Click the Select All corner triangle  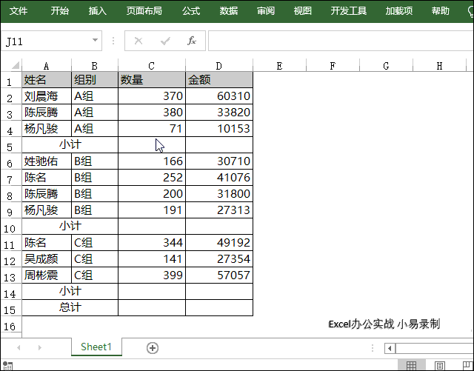point(15,65)
